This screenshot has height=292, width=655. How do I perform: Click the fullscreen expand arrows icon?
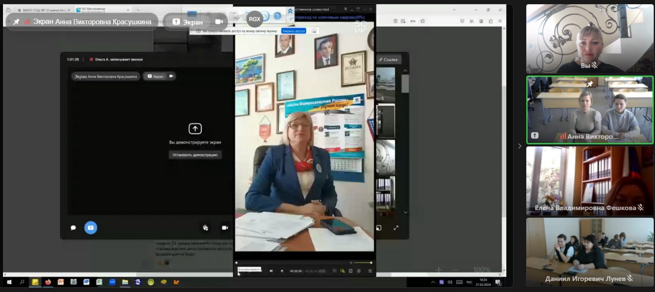click(396, 228)
